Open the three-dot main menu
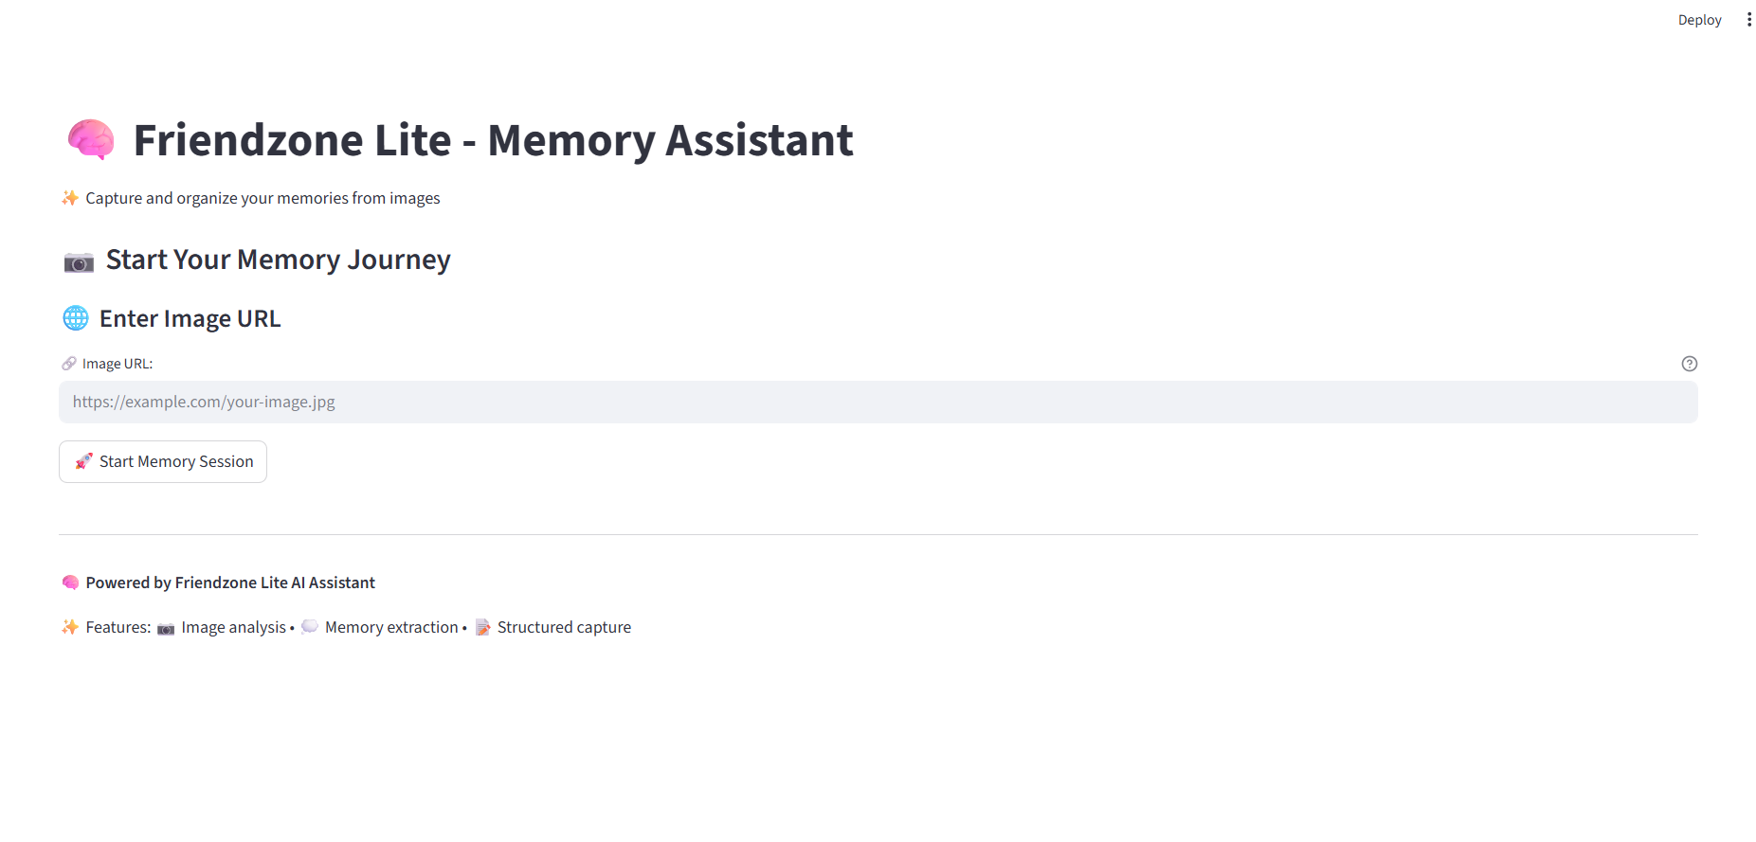The image size is (1756, 842). tap(1748, 20)
